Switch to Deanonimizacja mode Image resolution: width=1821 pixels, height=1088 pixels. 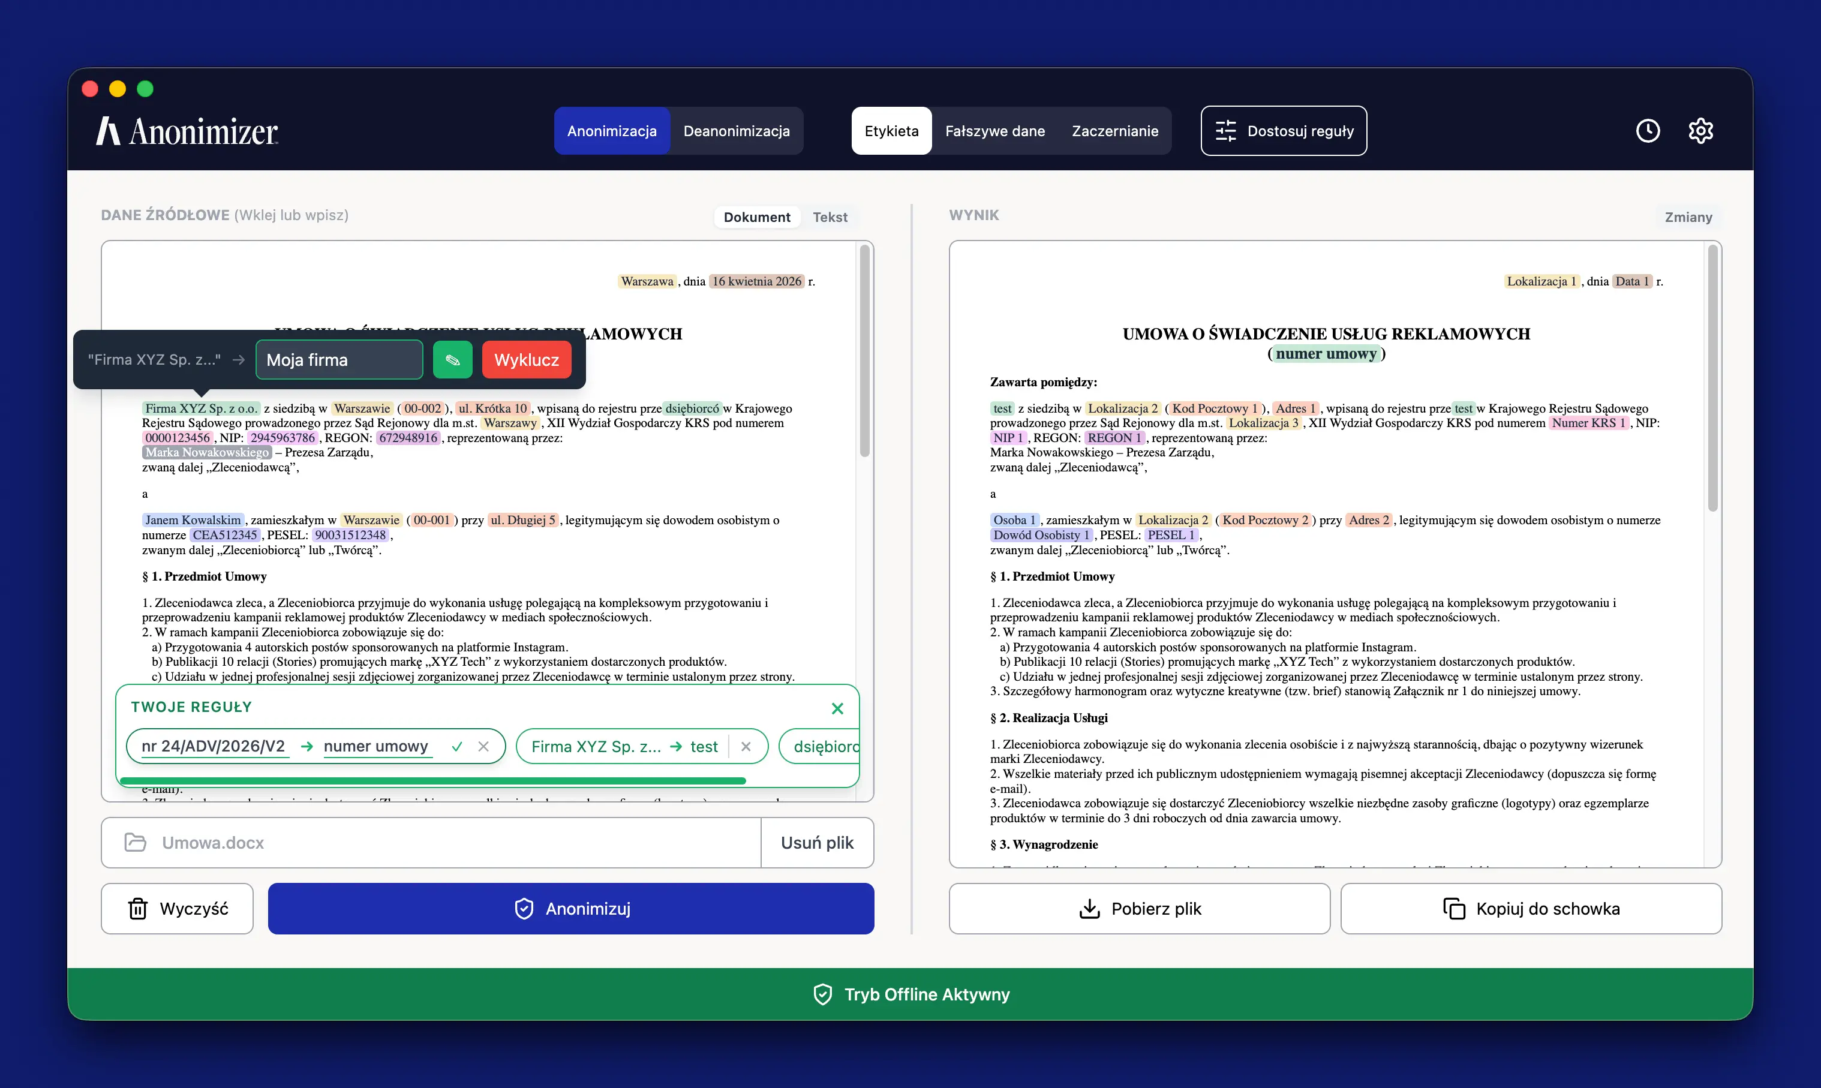pos(736,131)
